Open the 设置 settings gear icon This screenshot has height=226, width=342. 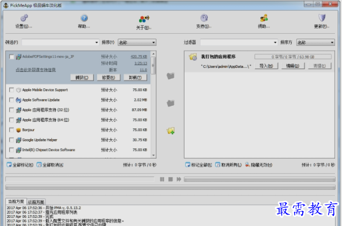click(x=24, y=18)
